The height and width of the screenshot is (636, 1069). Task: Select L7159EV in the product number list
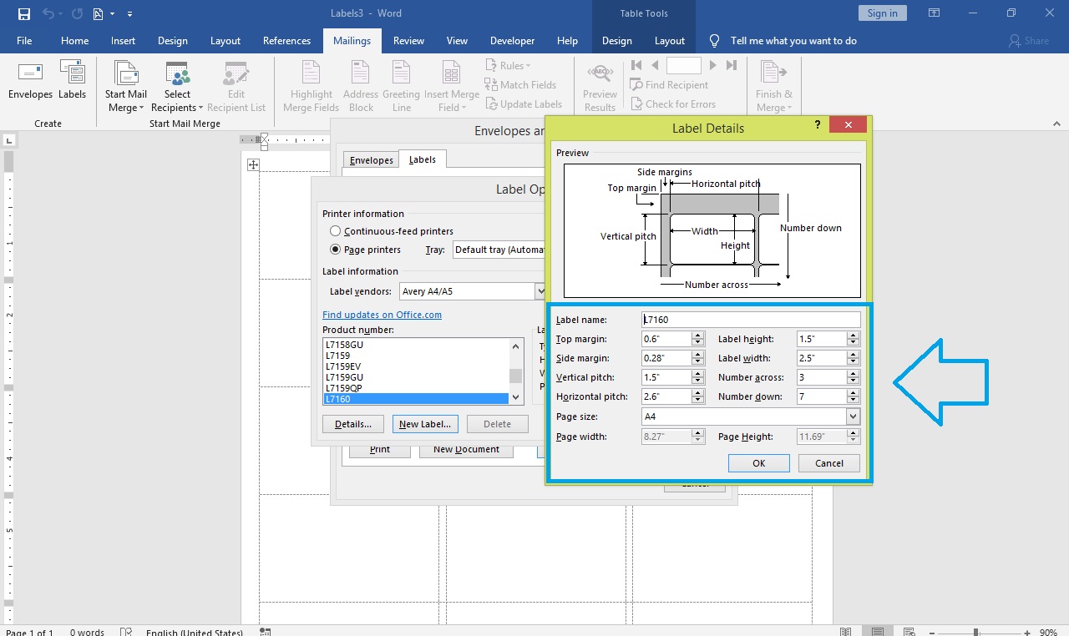coord(343,366)
